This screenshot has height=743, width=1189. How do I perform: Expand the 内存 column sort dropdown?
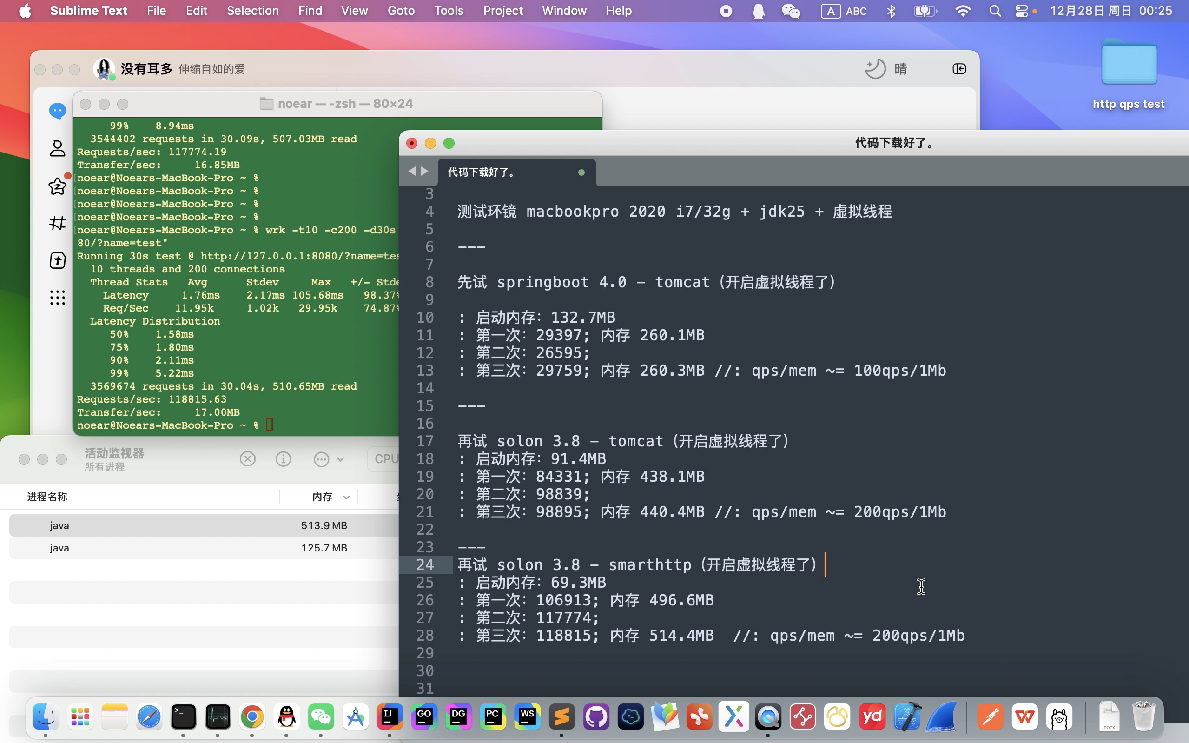[x=345, y=496]
